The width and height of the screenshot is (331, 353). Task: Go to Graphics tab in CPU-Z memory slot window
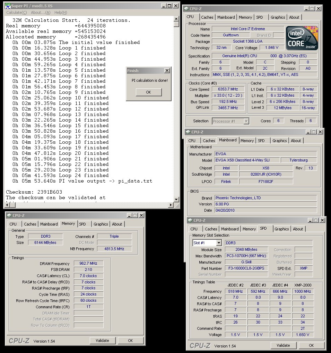point(282,229)
